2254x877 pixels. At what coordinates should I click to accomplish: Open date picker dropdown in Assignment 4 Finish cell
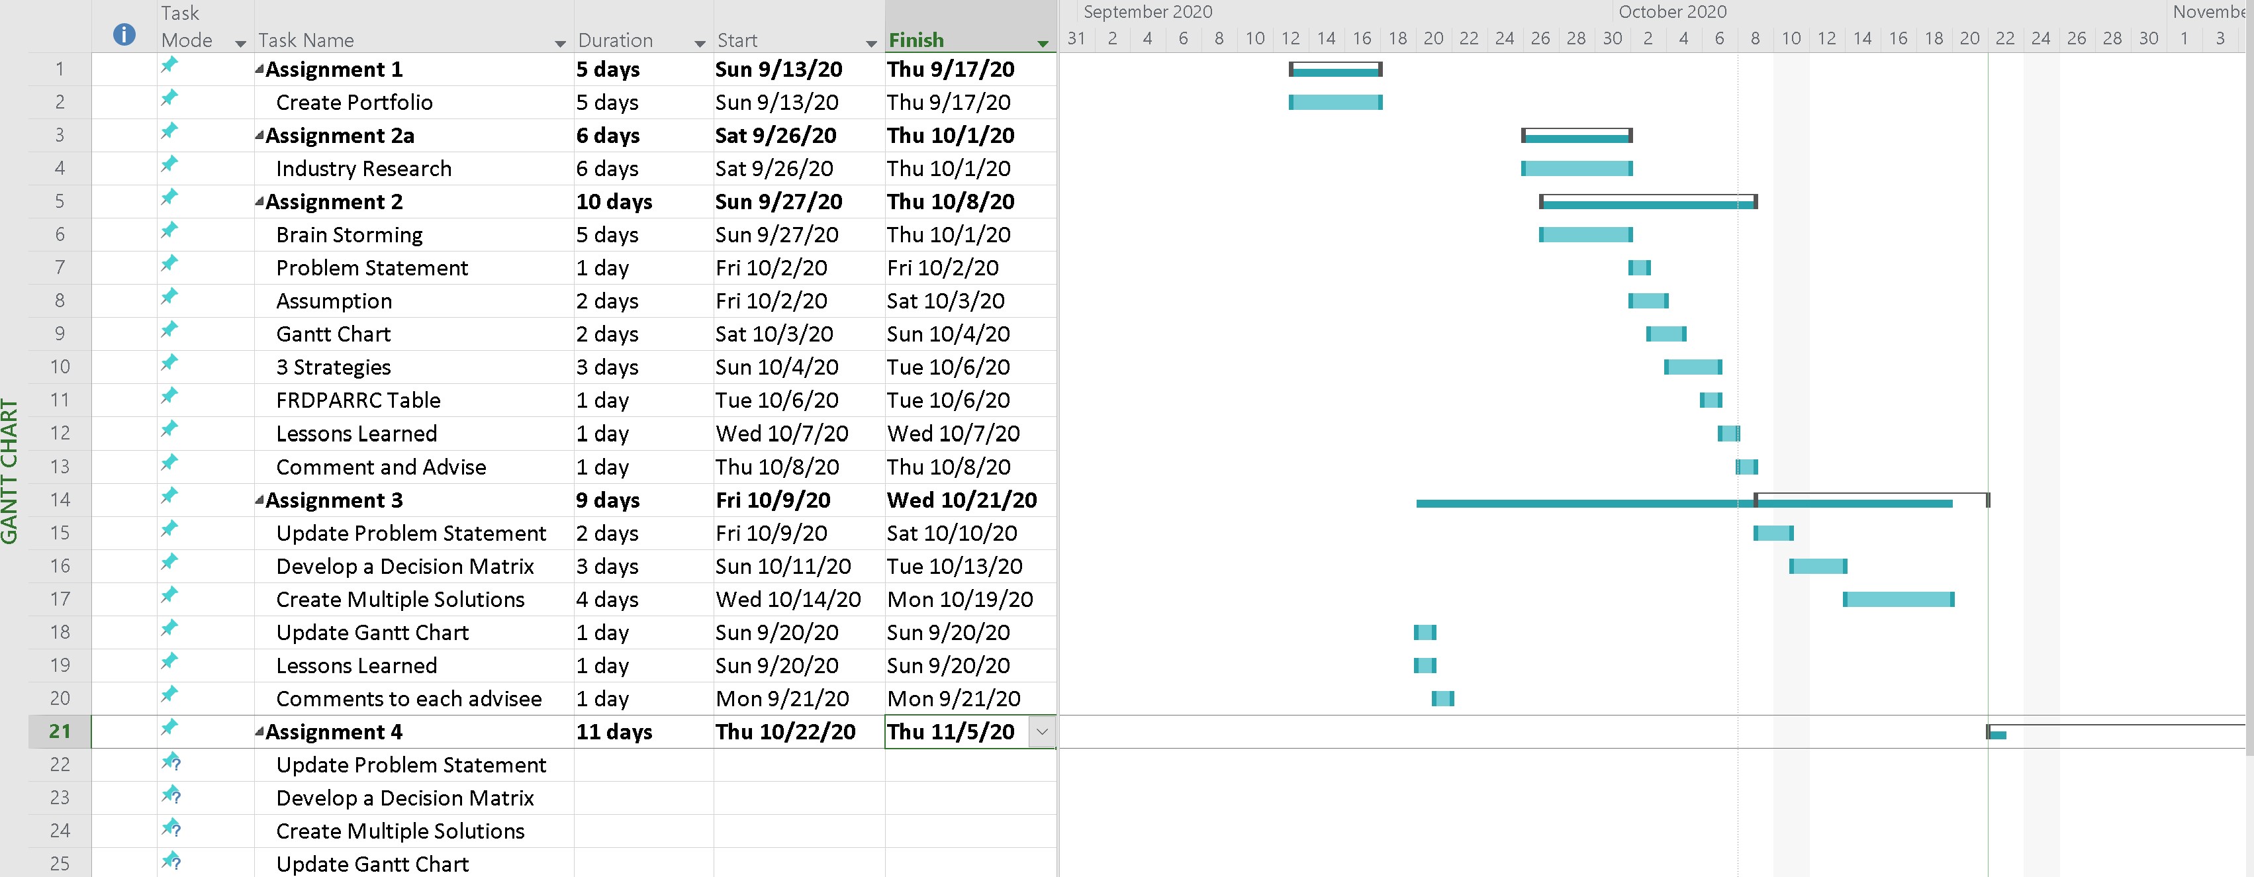pos(1041,731)
